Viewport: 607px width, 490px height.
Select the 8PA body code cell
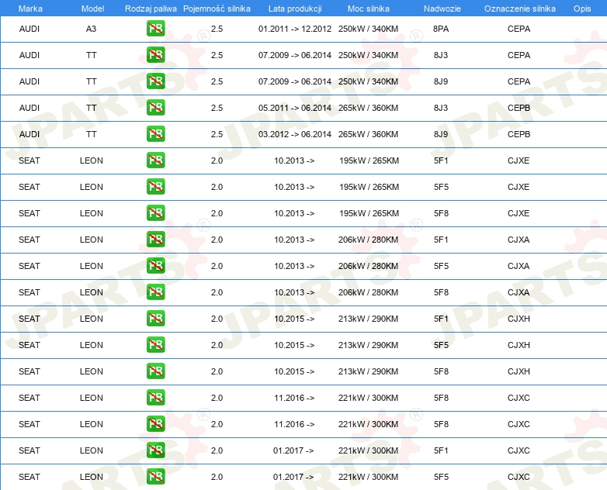tap(441, 29)
